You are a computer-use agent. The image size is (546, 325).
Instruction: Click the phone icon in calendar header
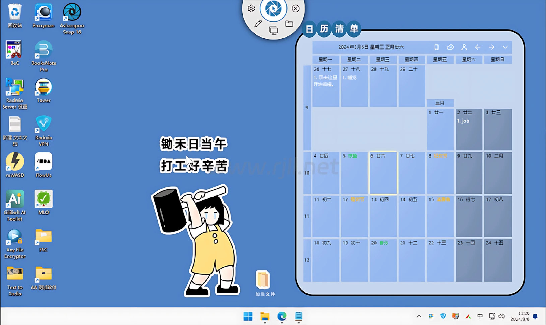click(x=436, y=47)
